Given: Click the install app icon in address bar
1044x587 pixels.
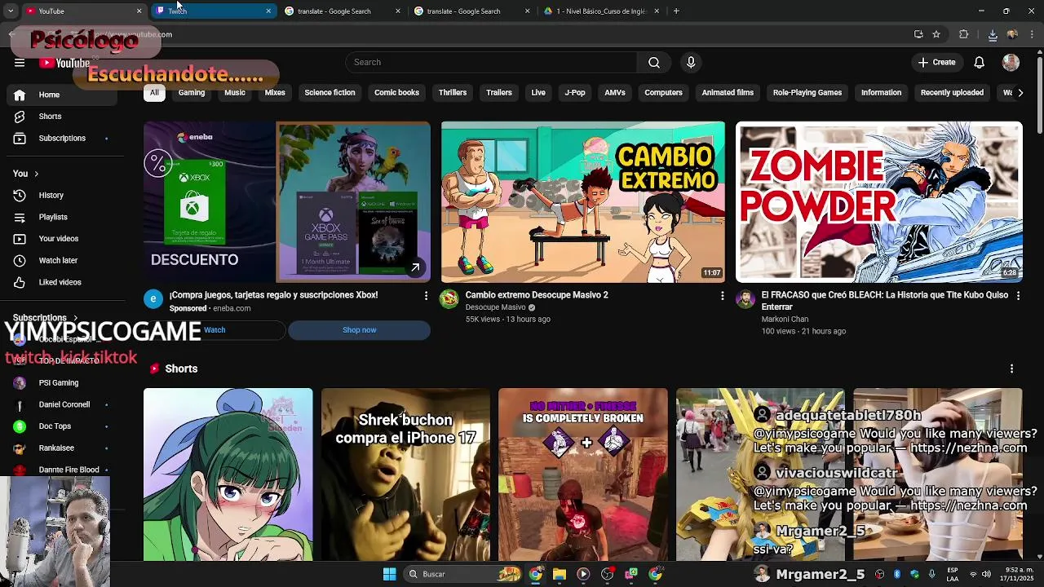Looking at the screenshot, I should pyautogui.click(x=918, y=34).
